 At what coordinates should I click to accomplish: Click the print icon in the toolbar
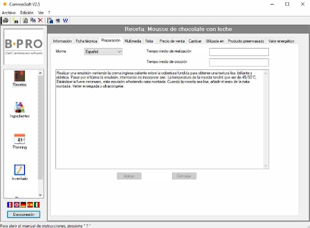(x=5, y=20)
